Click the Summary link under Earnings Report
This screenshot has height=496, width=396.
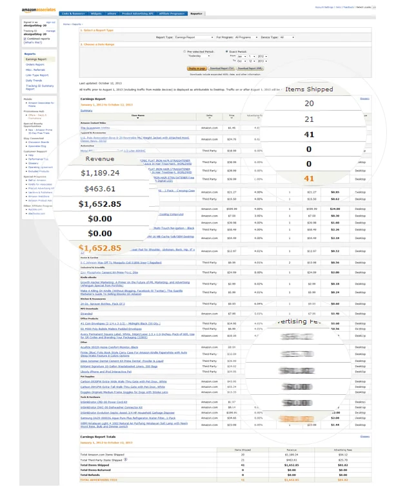point(86,111)
